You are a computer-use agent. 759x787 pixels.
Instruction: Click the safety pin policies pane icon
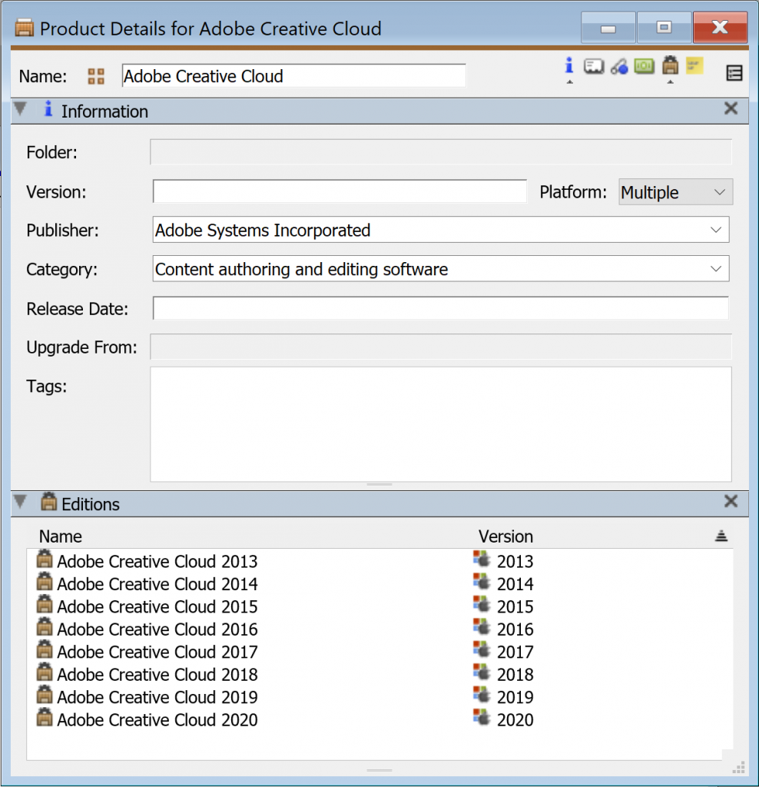point(619,66)
